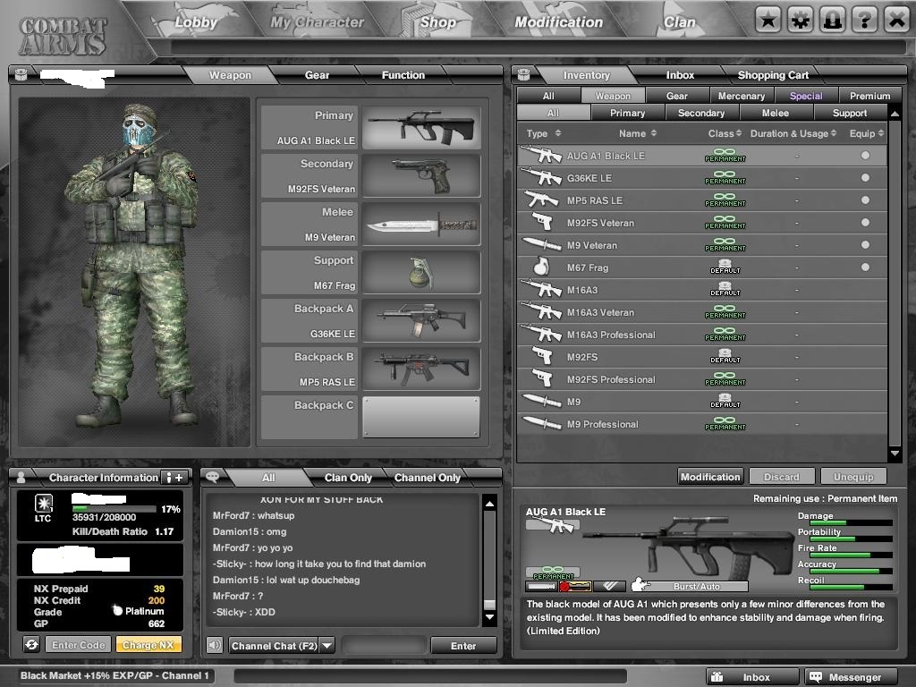Click the character silhouette icon in Character Information
Screen dimensions: 916x687
tap(21, 478)
